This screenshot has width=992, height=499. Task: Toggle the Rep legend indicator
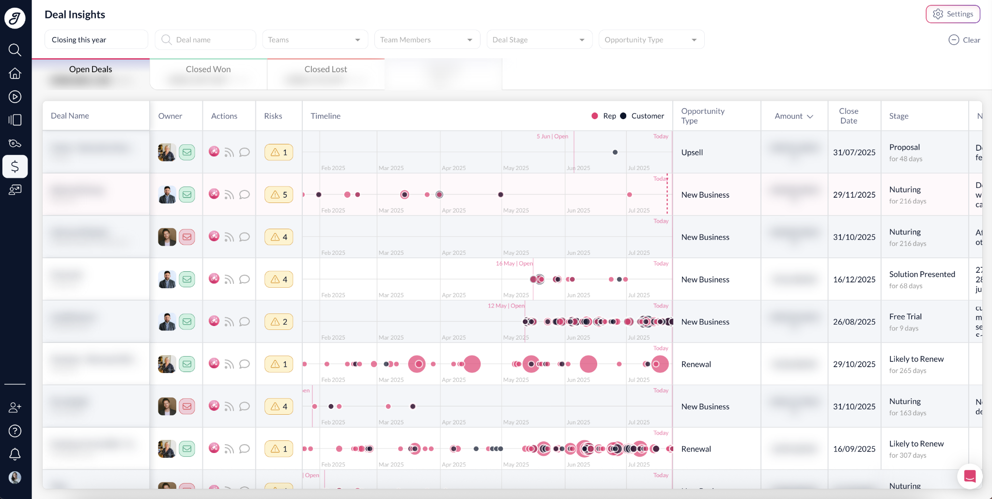click(595, 116)
